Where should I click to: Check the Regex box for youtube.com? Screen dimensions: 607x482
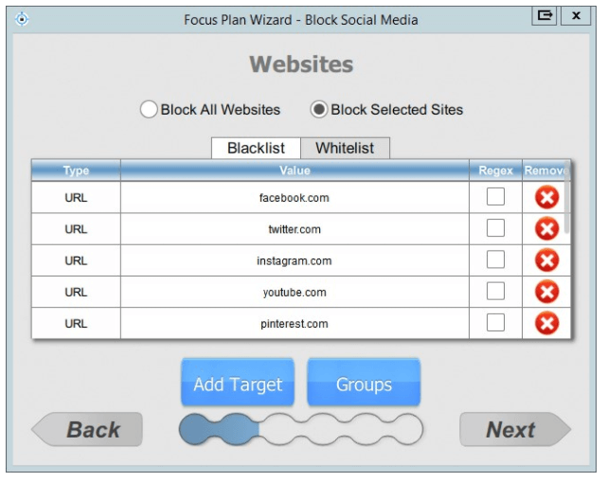pos(495,291)
